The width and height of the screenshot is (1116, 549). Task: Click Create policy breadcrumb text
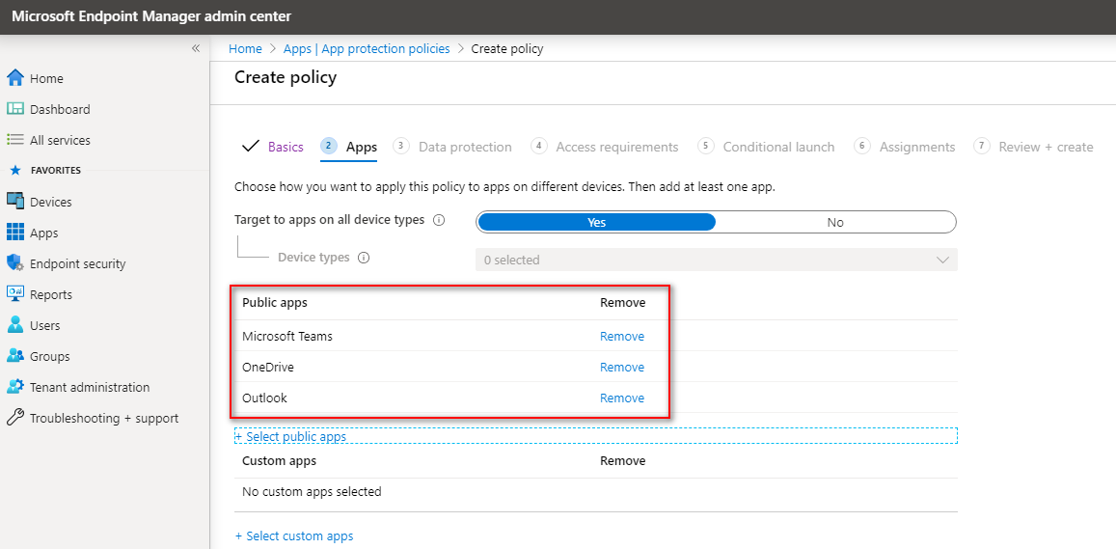click(507, 48)
